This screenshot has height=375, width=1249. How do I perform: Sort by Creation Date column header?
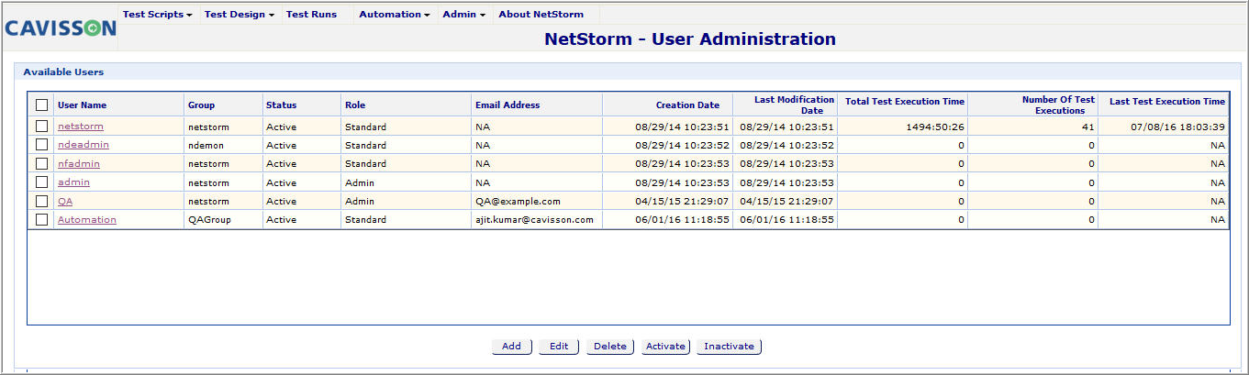point(687,105)
